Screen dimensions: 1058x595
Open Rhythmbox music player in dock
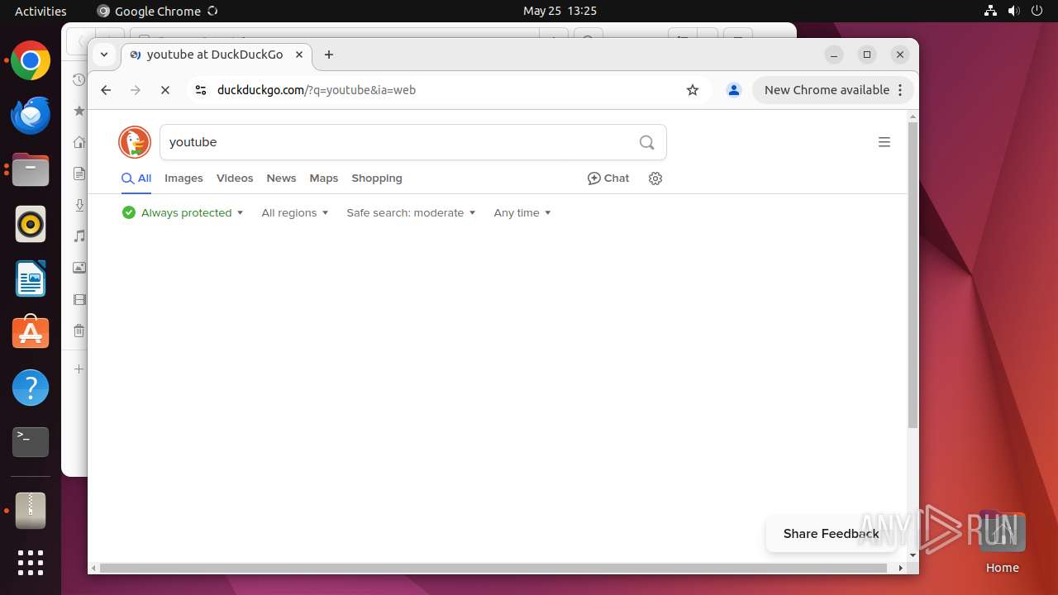31,224
